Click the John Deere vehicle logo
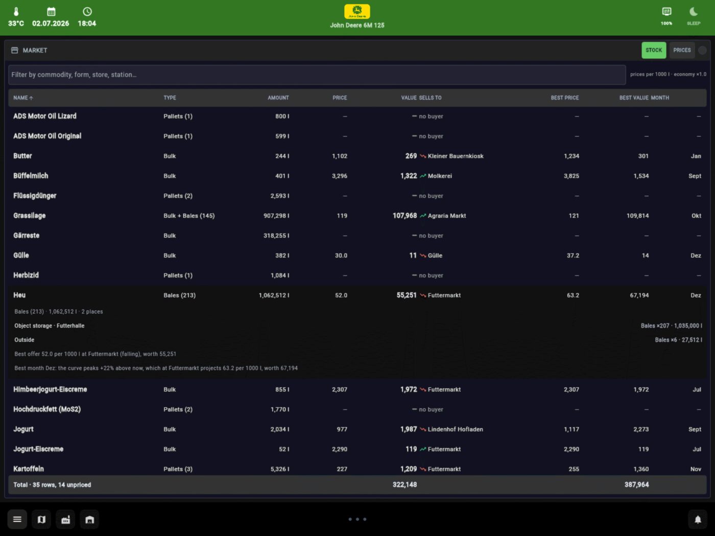Screen dimensions: 715x536 coord(357,11)
